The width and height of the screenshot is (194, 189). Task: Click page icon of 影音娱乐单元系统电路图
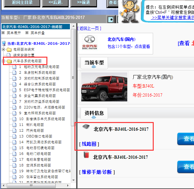pyautogui.click(x=15, y=119)
